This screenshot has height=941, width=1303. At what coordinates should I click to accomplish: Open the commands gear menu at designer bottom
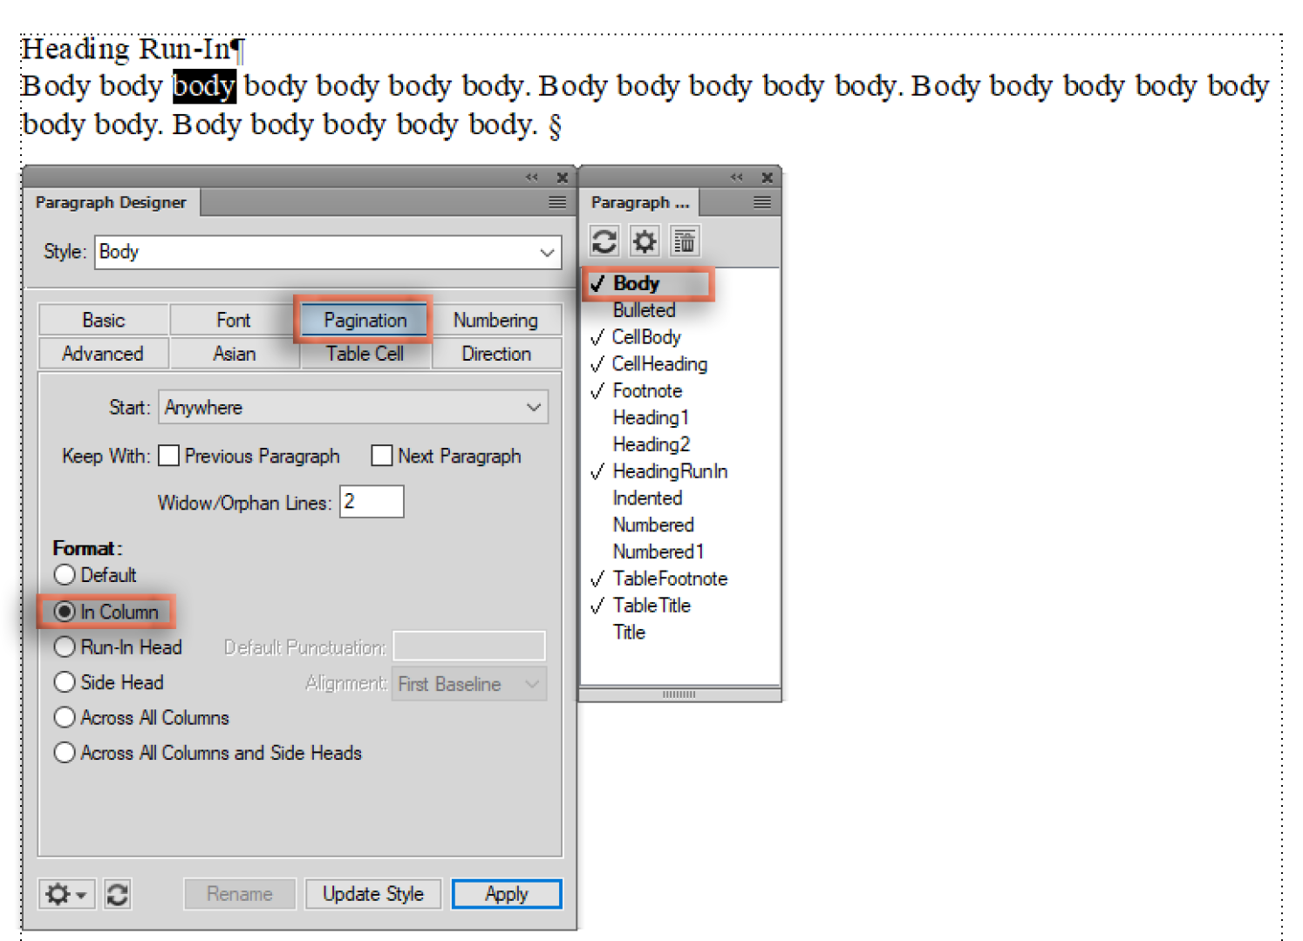click(x=66, y=894)
